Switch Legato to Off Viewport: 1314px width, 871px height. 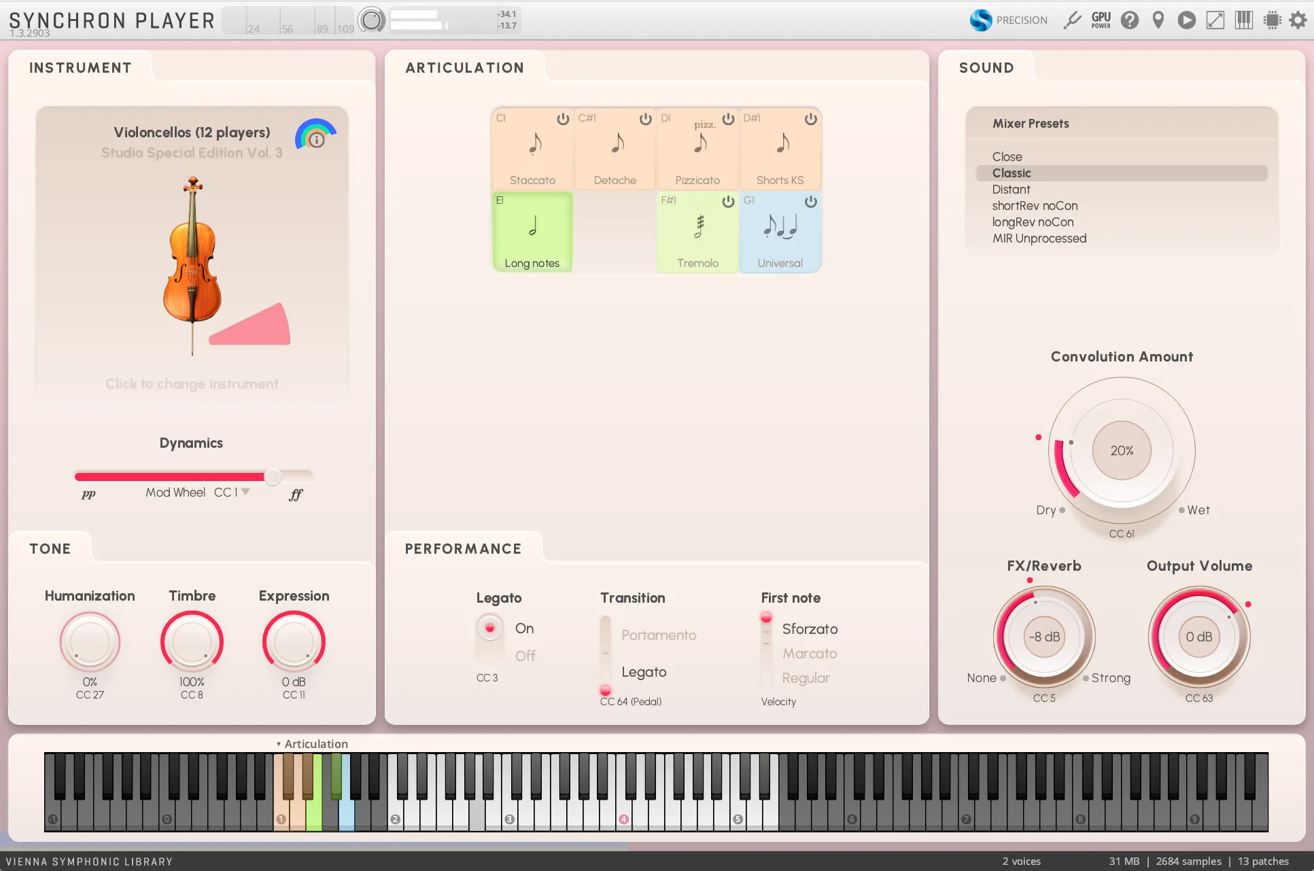[525, 656]
